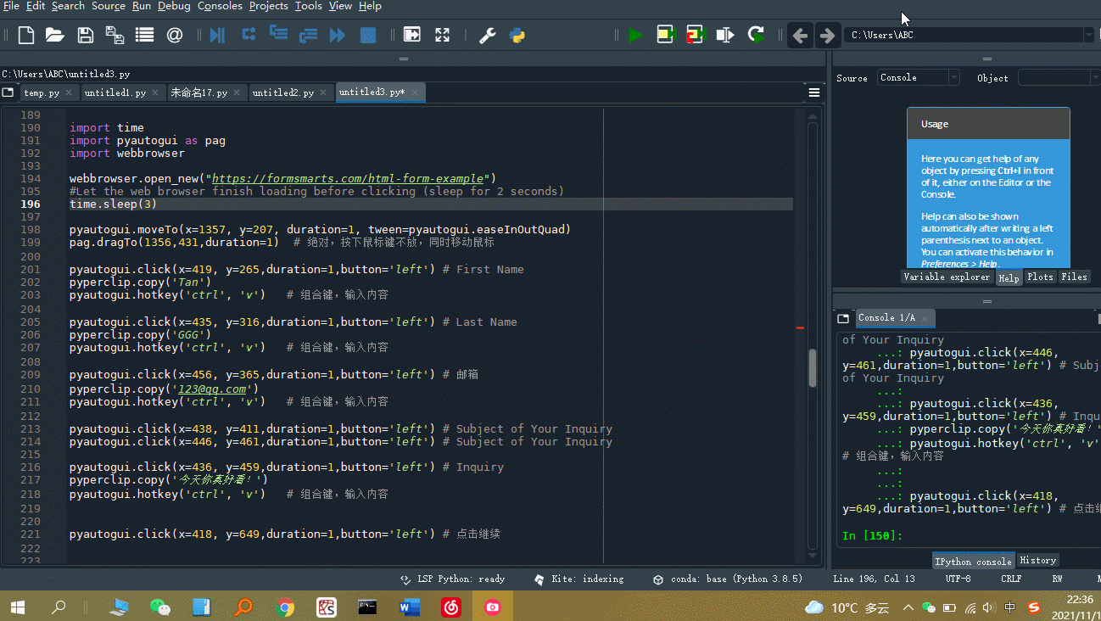The height and width of the screenshot is (621, 1101).
Task: Close the temp.py tab
Action: click(69, 92)
